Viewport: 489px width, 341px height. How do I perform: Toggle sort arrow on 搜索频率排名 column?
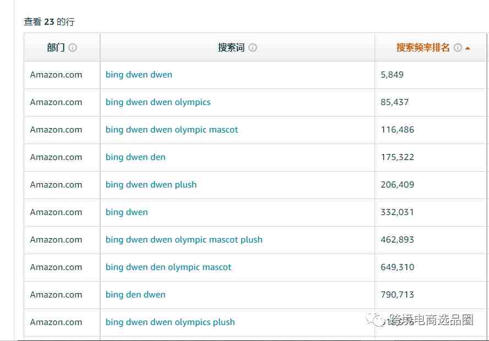point(468,48)
